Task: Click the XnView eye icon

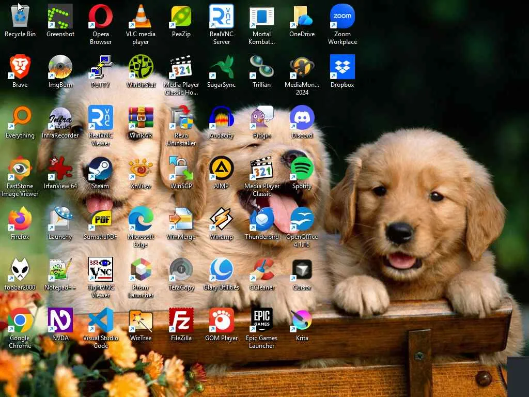Action: click(x=141, y=168)
